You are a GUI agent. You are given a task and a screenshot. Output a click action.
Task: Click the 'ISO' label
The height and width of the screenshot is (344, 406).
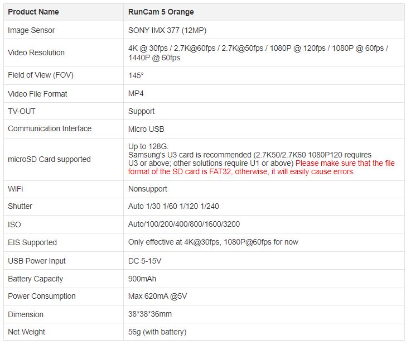point(14,224)
